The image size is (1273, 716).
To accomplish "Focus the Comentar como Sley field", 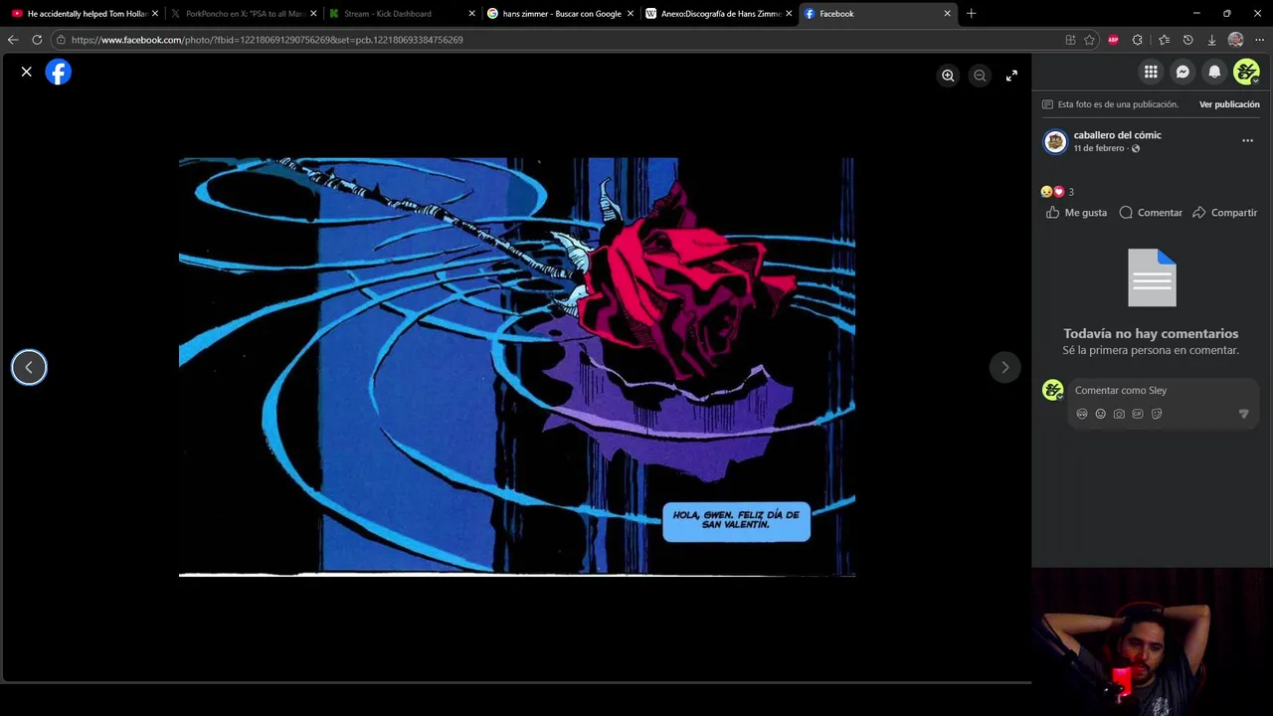I will click(1164, 391).
